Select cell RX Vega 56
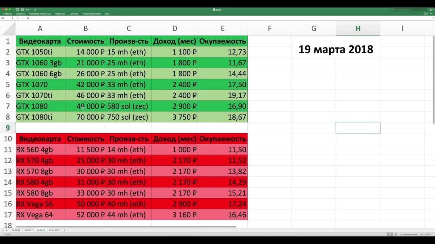Image resolution: width=435 pixels, height=244 pixels. 40,204
